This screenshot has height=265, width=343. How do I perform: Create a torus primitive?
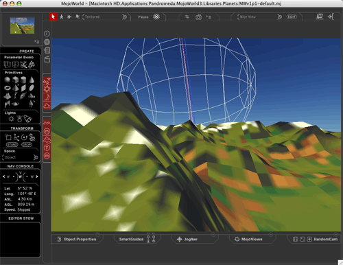point(8,88)
